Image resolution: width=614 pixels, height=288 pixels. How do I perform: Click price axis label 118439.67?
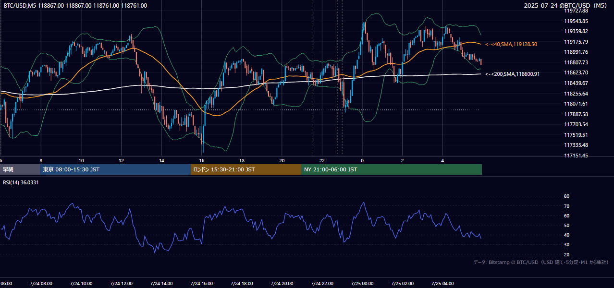pyautogui.click(x=576, y=83)
